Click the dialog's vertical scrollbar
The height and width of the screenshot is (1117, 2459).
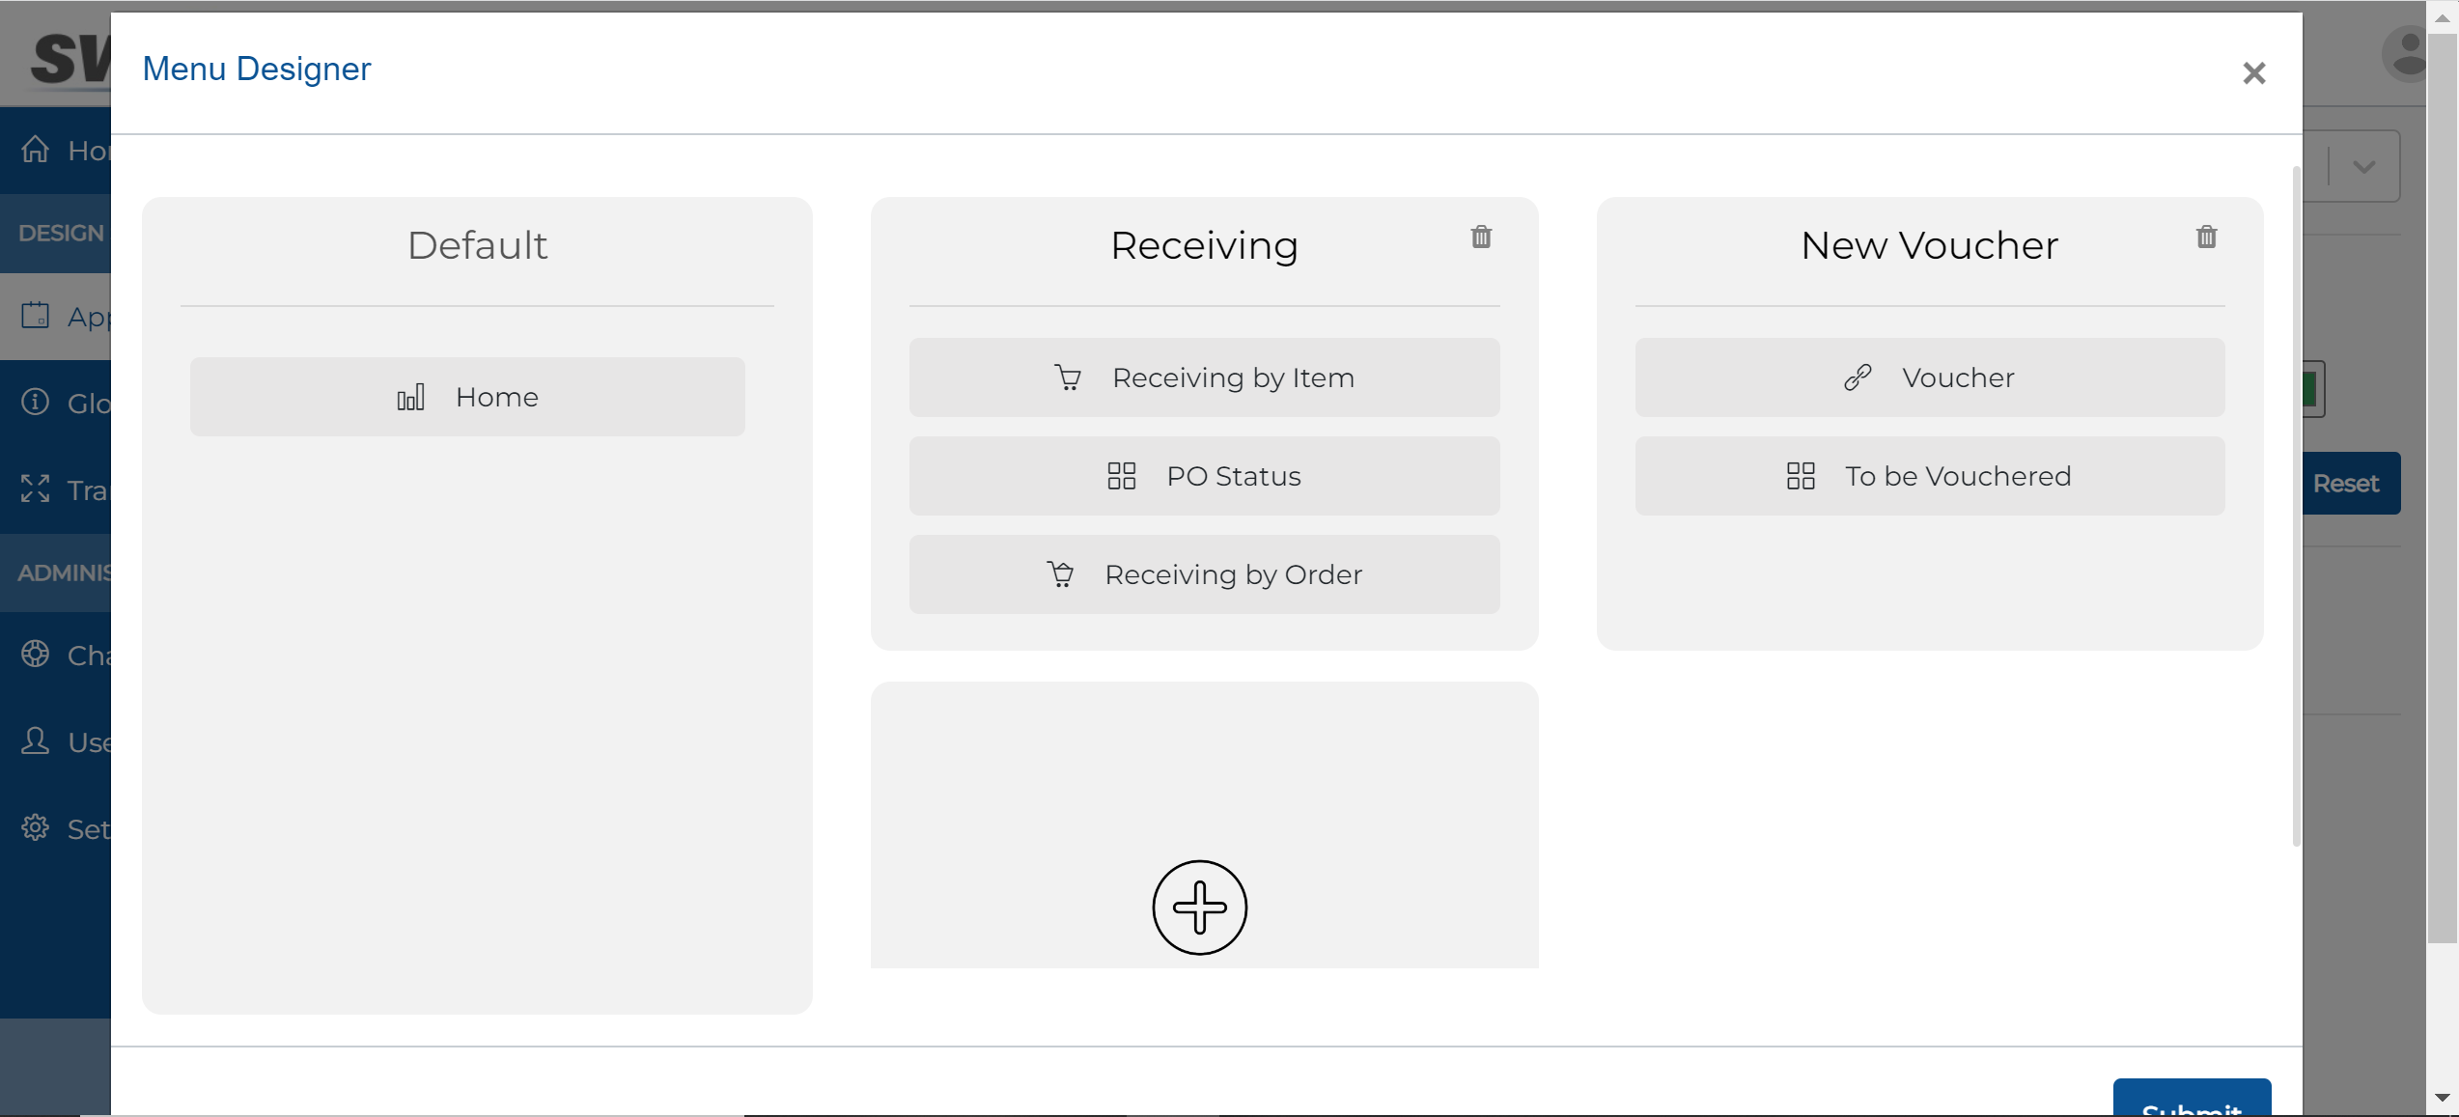point(2295,507)
